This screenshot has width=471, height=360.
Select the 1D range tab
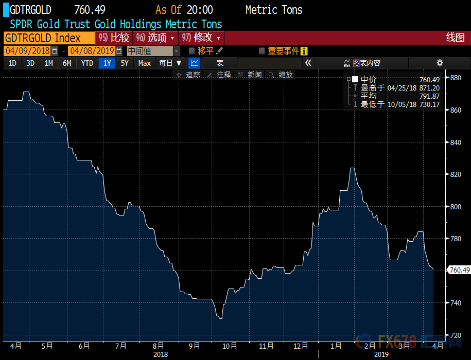(12, 63)
